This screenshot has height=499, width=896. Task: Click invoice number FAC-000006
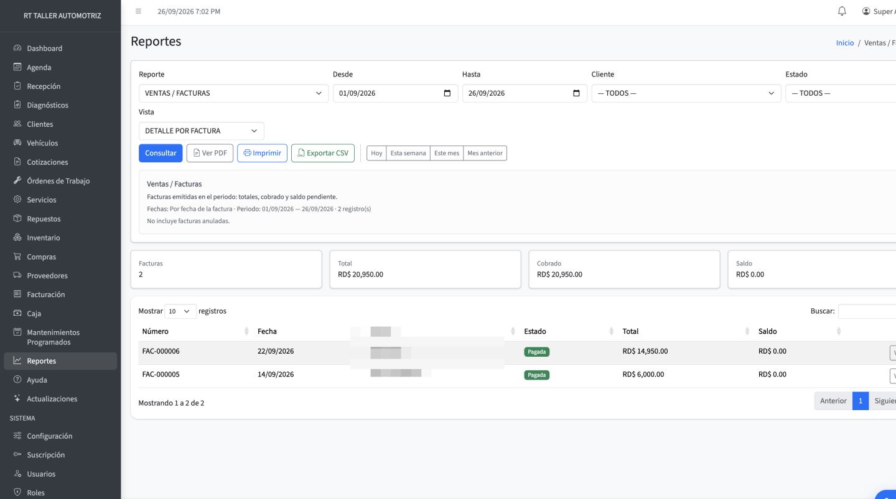(x=161, y=351)
